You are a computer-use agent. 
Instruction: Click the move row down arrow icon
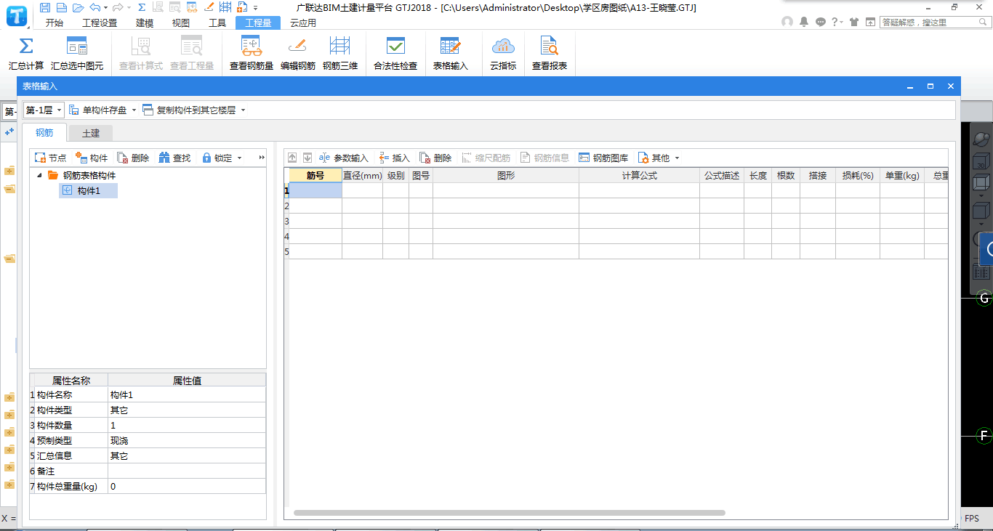[307, 158]
